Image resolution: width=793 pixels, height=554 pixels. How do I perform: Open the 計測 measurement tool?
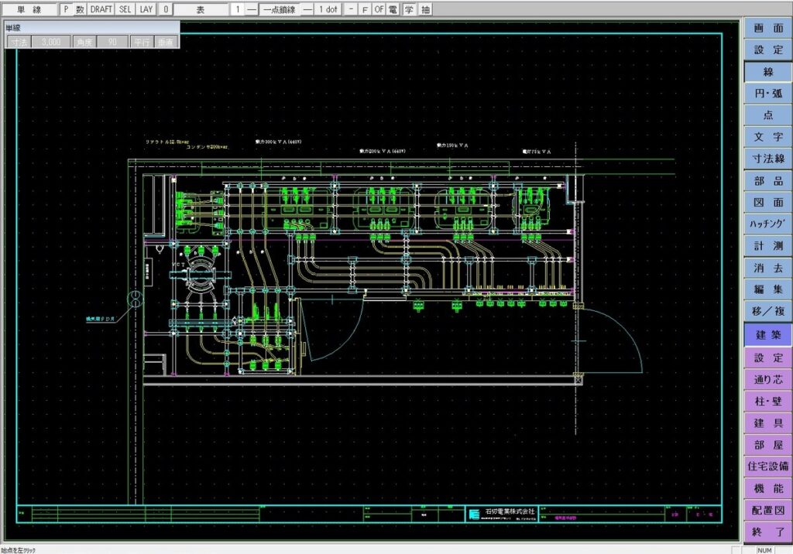(x=767, y=246)
